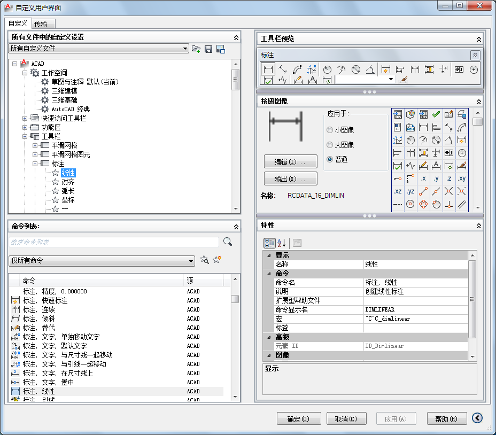This screenshot has height=435, width=496.
Task: Expand the 功能区 tree node
Action: click(25, 128)
